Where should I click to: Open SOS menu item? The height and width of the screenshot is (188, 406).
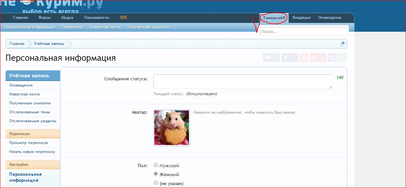pyautogui.click(x=124, y=18)
